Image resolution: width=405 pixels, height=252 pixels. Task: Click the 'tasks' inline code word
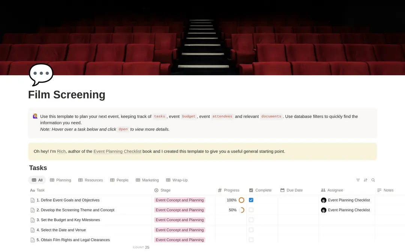(159, 116)
